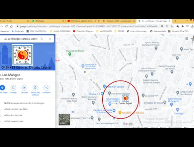Screen dimensions: 194x147
Task: Click Notificar un problema en Av. Los Mangos
Action: [x=24, y=103]
